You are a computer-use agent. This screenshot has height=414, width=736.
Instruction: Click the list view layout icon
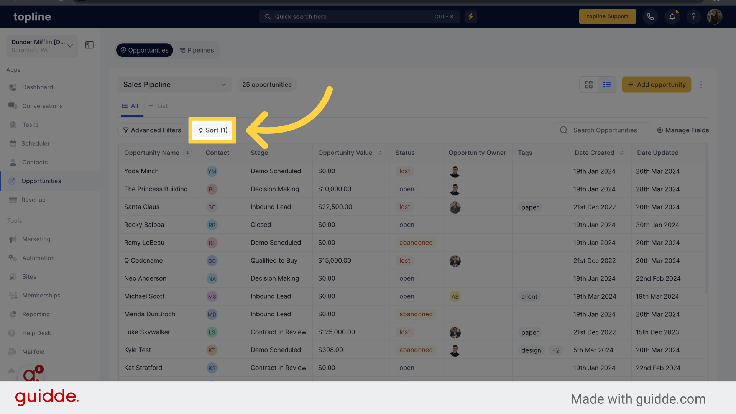point(606,84)
